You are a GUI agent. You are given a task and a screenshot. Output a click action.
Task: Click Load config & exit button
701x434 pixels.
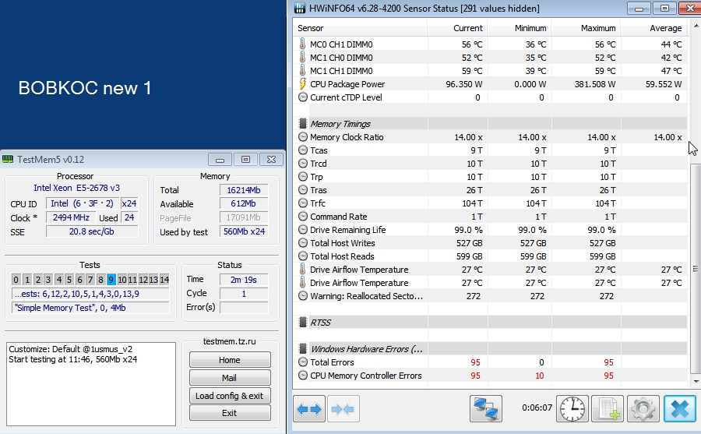(230, 396)
